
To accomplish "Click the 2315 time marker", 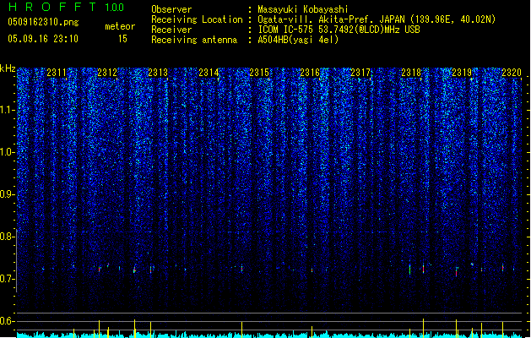I will (x=259, y=73).
